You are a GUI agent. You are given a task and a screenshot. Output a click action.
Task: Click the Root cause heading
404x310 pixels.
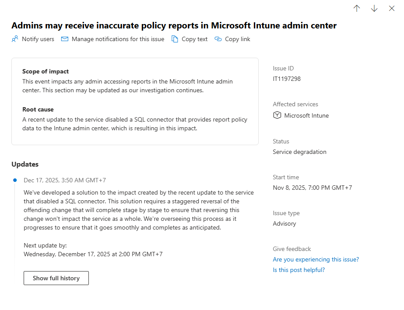point(38,109)
